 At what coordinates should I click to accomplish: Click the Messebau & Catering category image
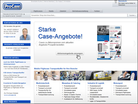point(73,76)
